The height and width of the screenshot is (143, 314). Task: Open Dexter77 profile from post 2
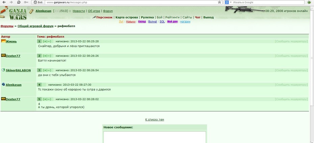click(13, 56)
